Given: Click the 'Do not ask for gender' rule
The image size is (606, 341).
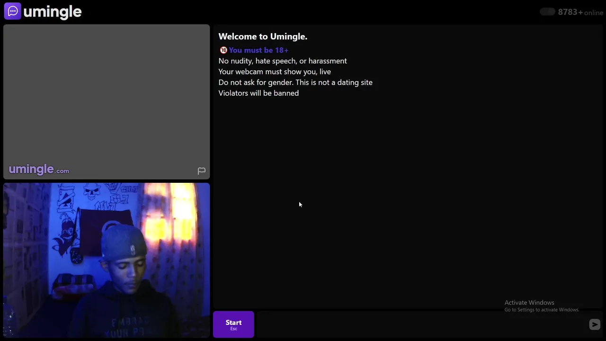Looking at the screenshot, I should coord(295,82).
